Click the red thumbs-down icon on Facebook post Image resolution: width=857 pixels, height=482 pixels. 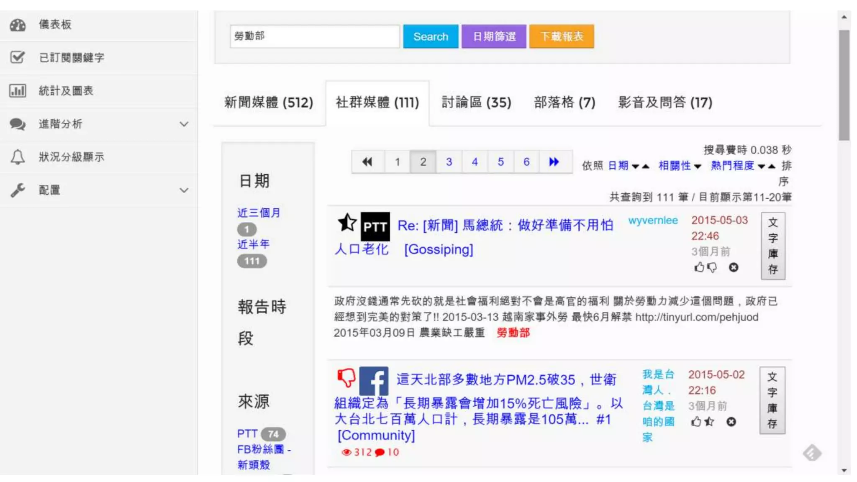pyautogui.click(x=346, y=377)
